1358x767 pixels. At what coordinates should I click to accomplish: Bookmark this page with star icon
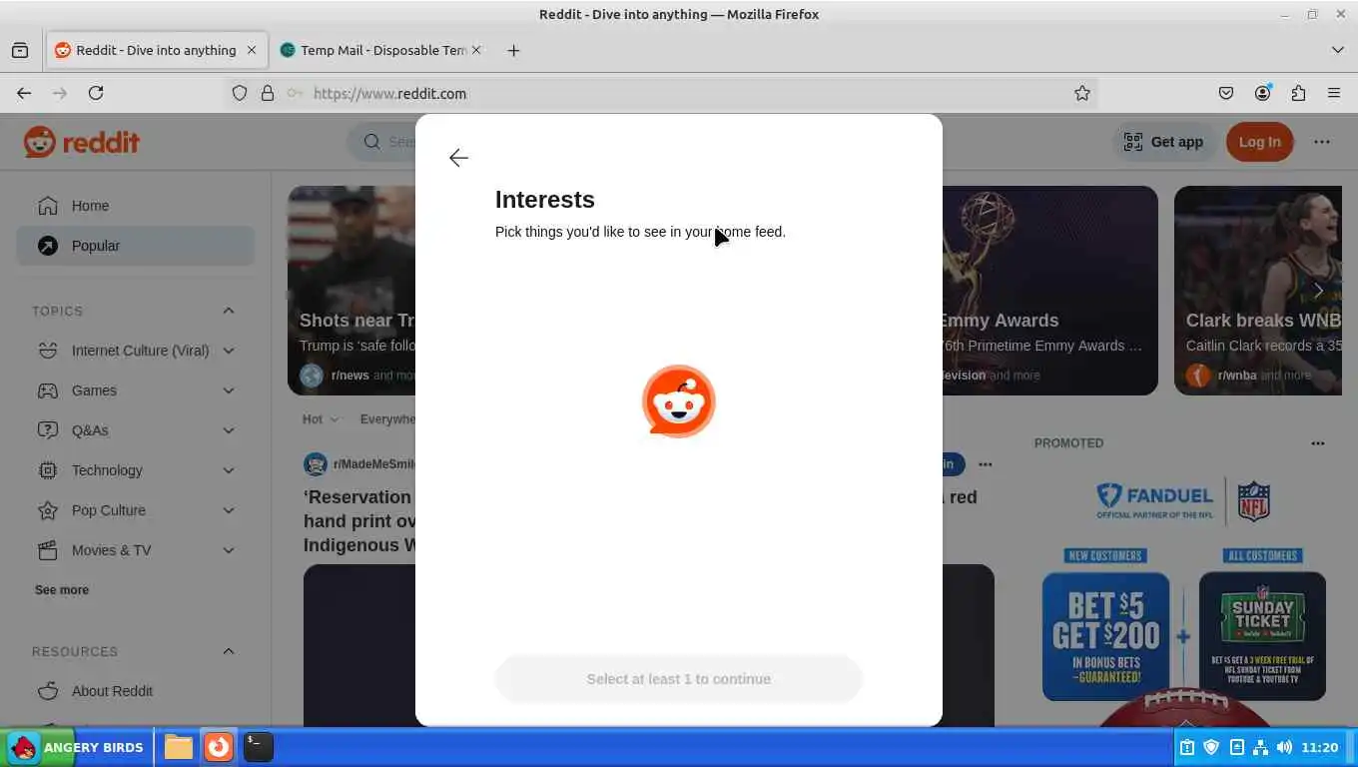click(x=1082, y=93)
